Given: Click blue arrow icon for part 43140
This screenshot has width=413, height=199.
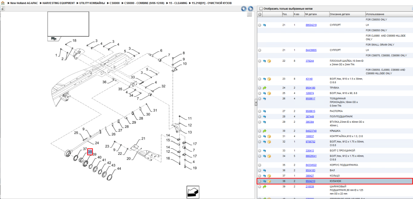Looking at the screenshot, I should click(x=264, y=79).
